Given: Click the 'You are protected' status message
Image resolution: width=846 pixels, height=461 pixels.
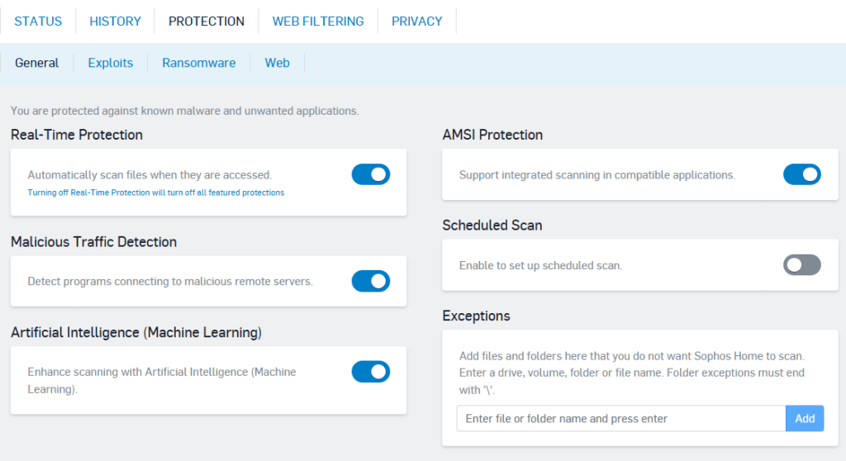Looking at the screenshot, I should (185, 111).
